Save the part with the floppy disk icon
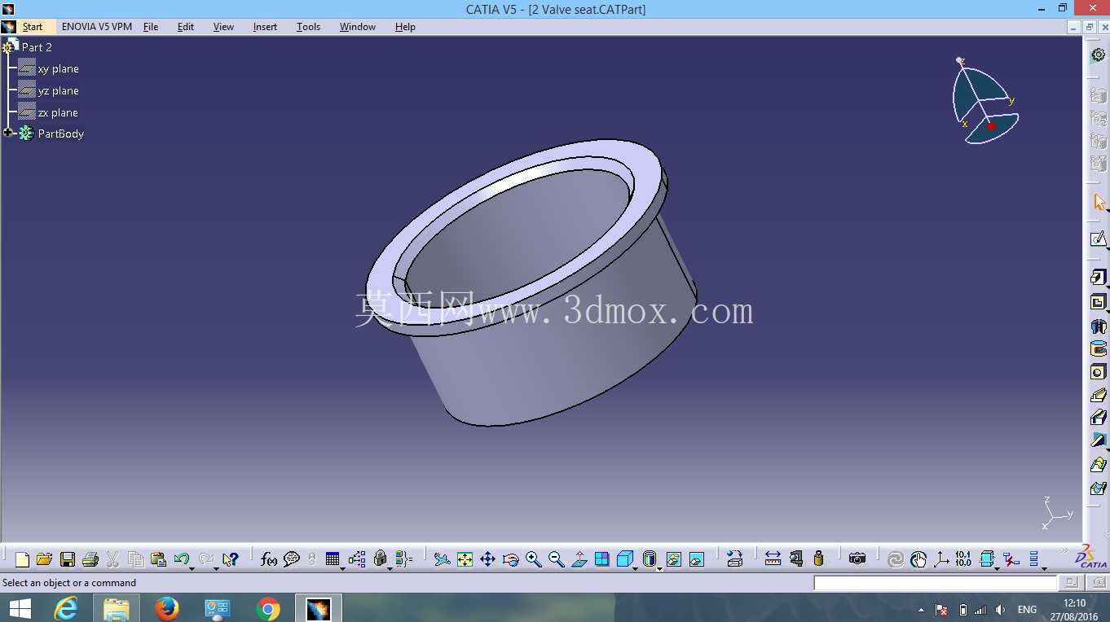Viewport: 1110px width, 622px height. (x=68, y=559)
